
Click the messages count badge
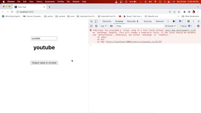tap(181, 21)
